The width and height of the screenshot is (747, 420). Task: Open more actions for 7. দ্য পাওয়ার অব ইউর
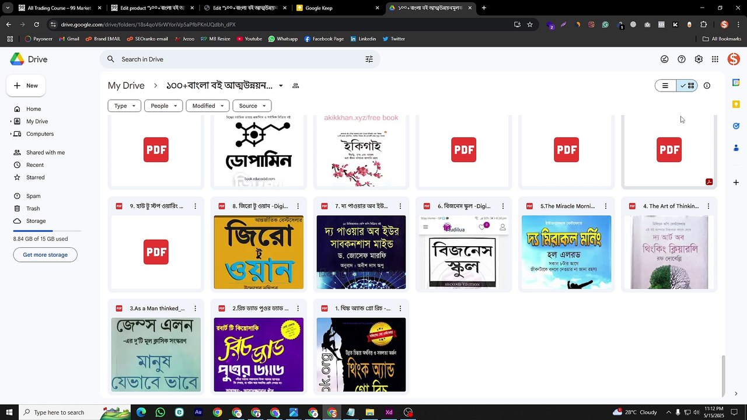pos(400,206)
